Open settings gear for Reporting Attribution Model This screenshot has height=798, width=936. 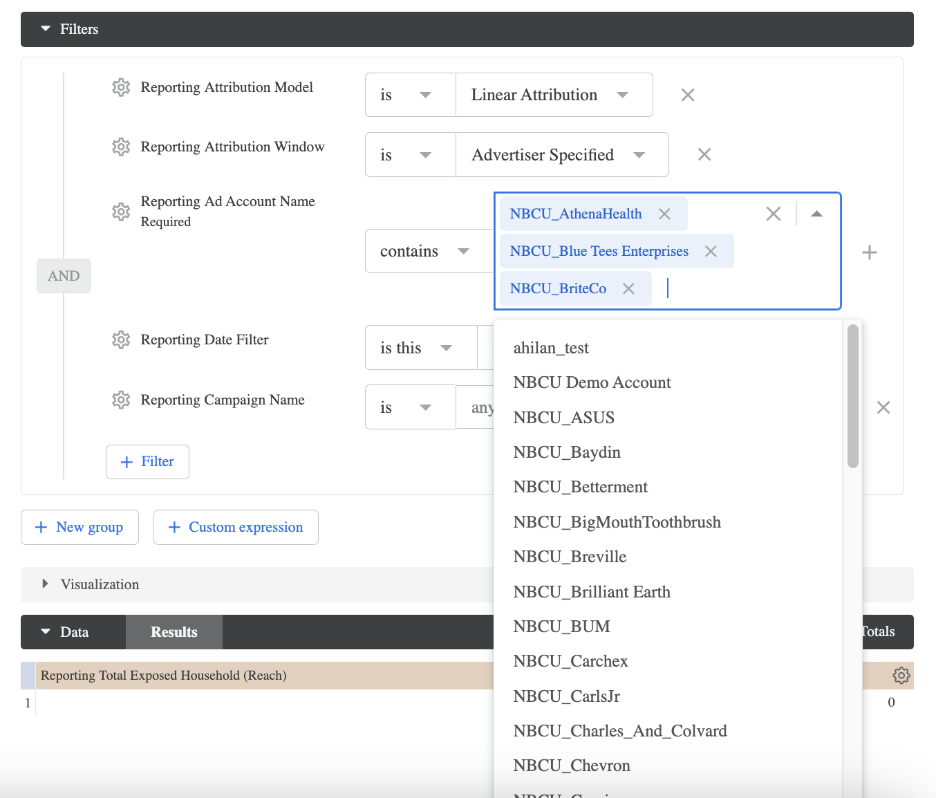pyautogui.click(x=121, y=88)
